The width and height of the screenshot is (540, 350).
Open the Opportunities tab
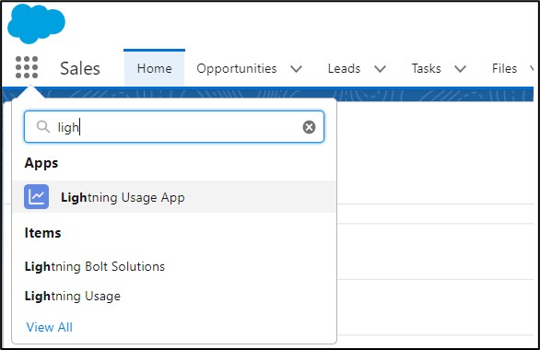[x=237, y=68]
